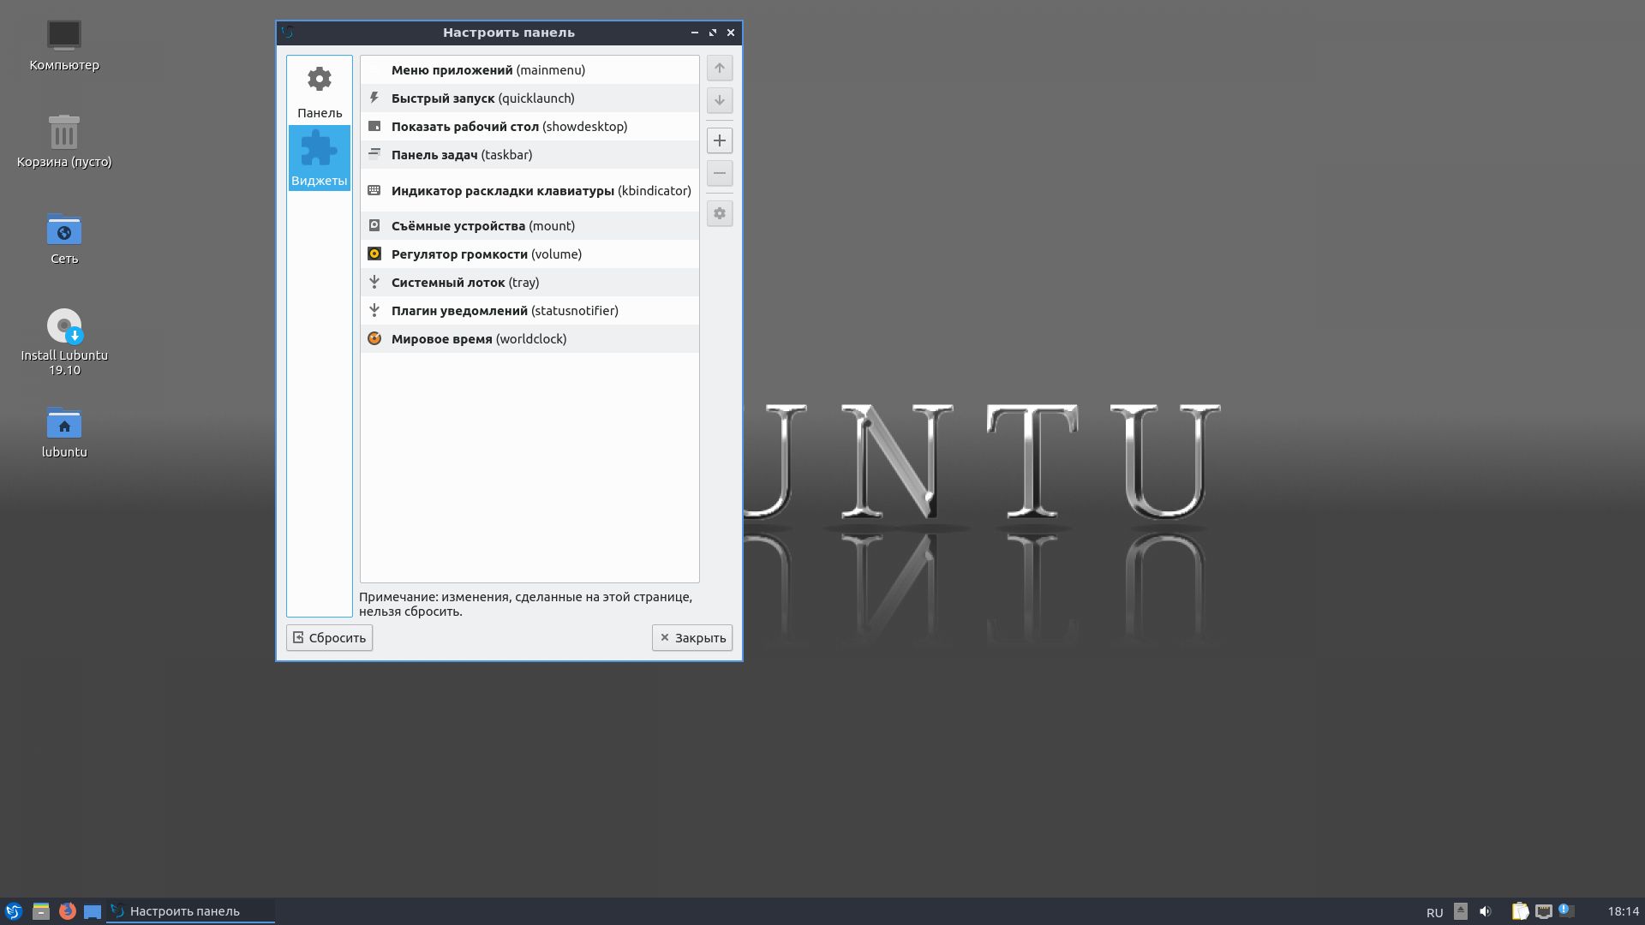
Task: Select the Виджеты tab in the sidebar
Action: point(320,158)
